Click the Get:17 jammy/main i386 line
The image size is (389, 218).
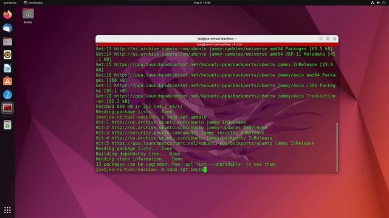click(215, 88)
